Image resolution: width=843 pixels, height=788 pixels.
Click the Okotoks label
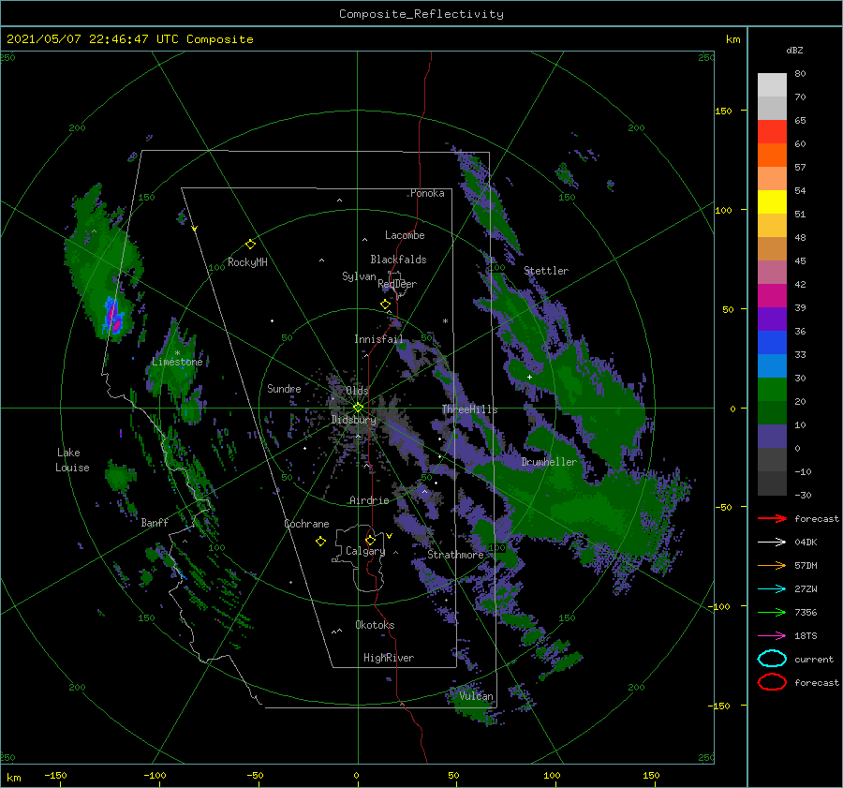pyautogui.click(x=375, y=625)
